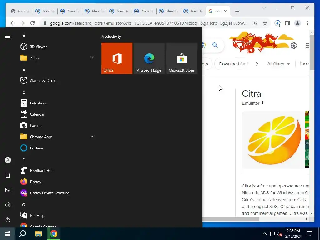Open tab search dropdown in Chrome
Image resolution: width=320 pixels, height=240 pixels.
(264, 8)
